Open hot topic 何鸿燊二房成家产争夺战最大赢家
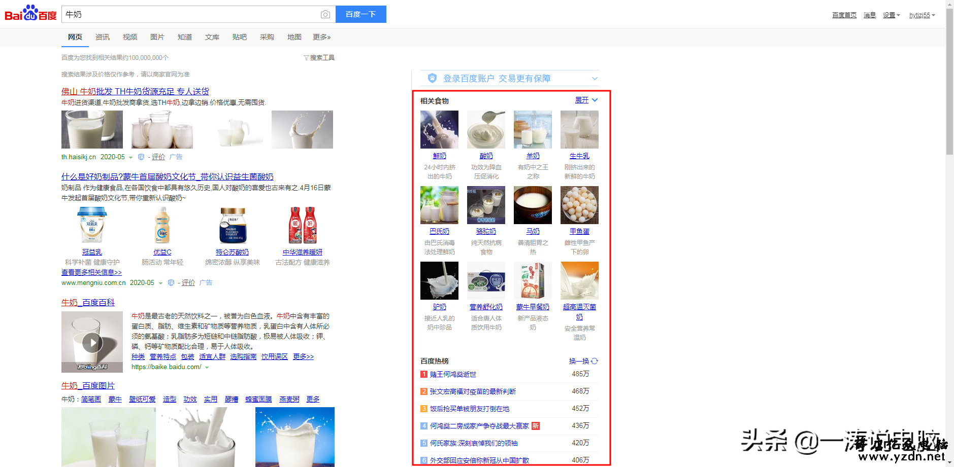This screenshot has height=467, width=954. (x=479, y=426)
